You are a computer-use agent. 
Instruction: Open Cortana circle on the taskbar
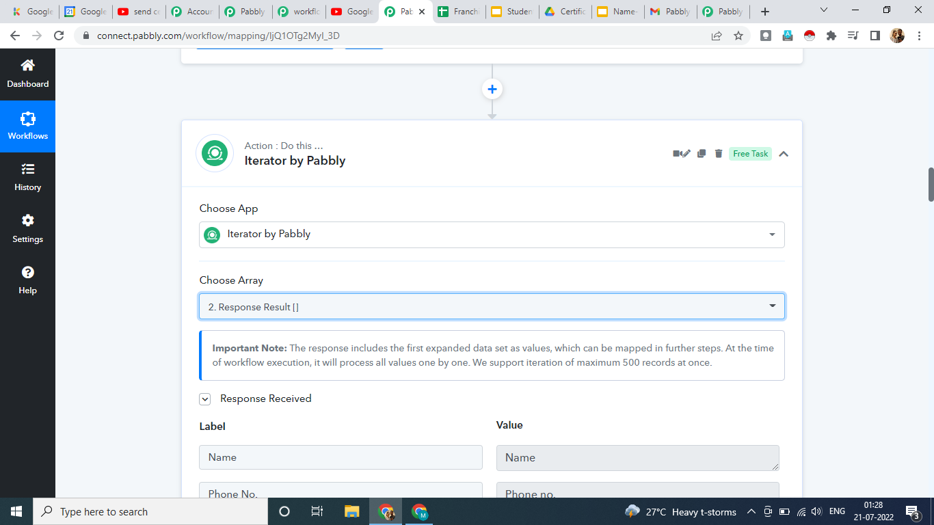coord(284,511)
